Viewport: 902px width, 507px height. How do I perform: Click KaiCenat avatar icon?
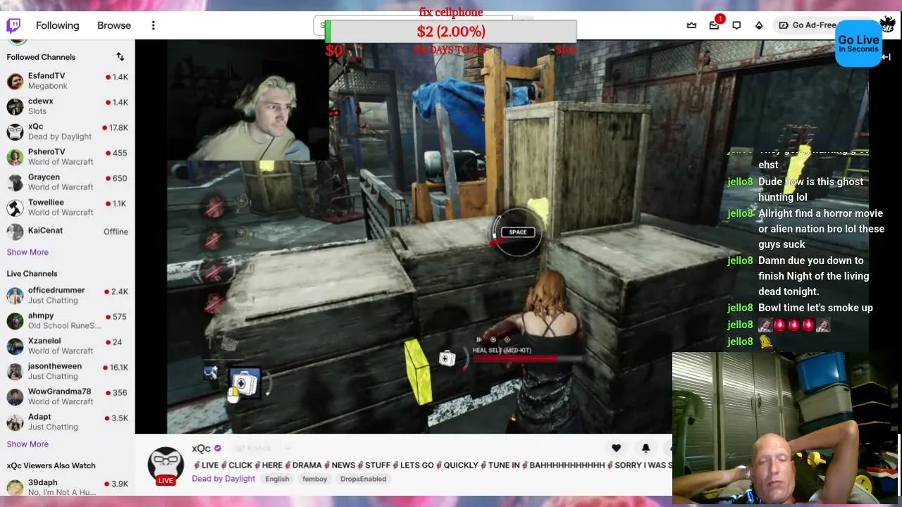(x=15, y=231)
